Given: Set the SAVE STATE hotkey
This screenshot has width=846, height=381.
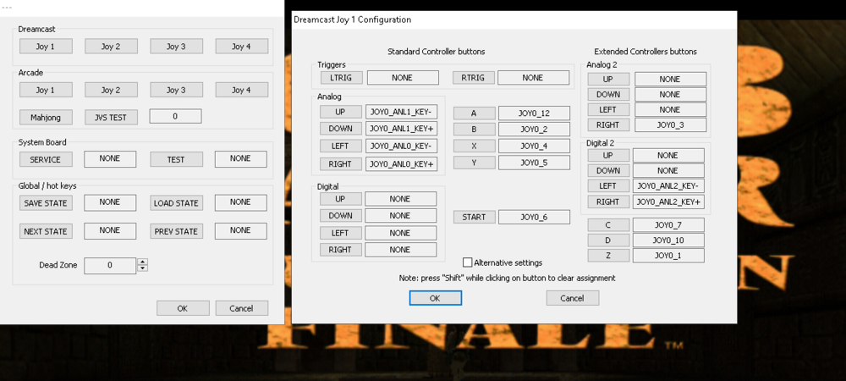Looking at the screenshot, I should pos(46,203).
